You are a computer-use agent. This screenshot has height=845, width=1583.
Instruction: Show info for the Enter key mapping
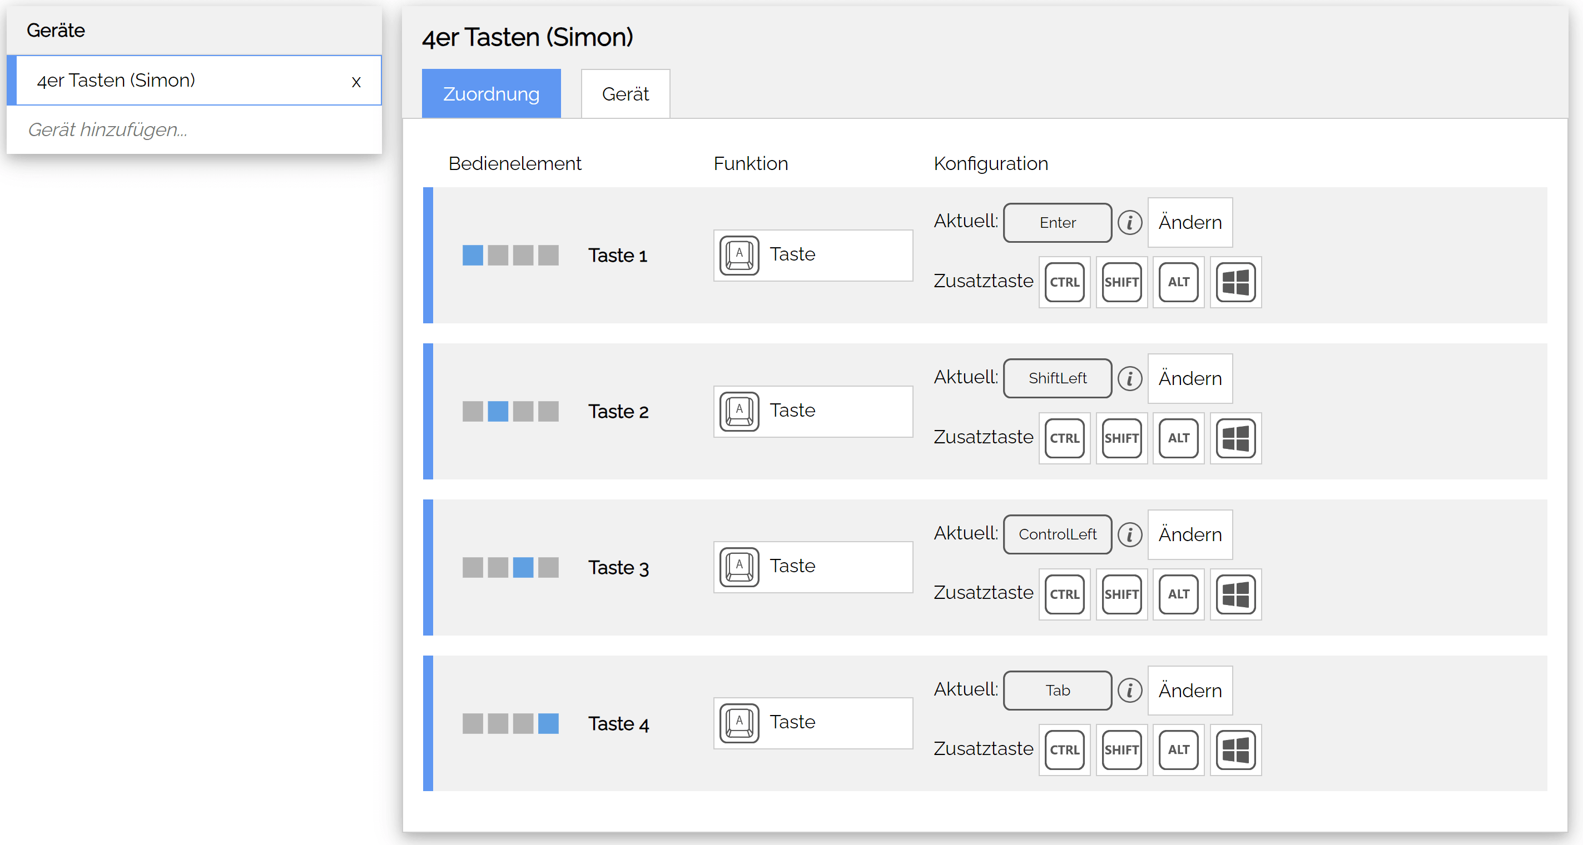pyautogui.click(x=1130, y=222)
